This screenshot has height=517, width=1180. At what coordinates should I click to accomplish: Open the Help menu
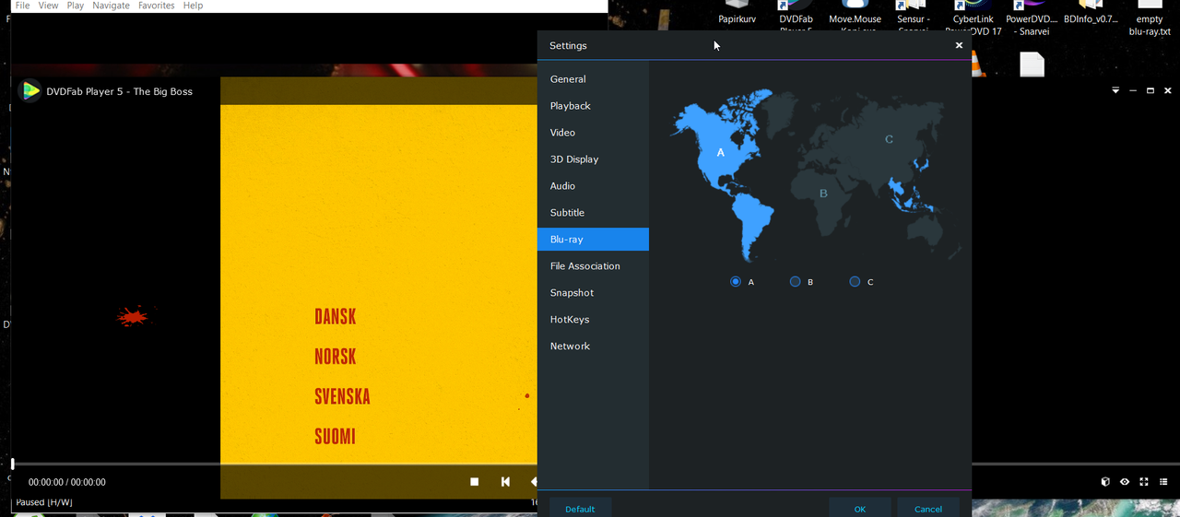coord(193,6)
